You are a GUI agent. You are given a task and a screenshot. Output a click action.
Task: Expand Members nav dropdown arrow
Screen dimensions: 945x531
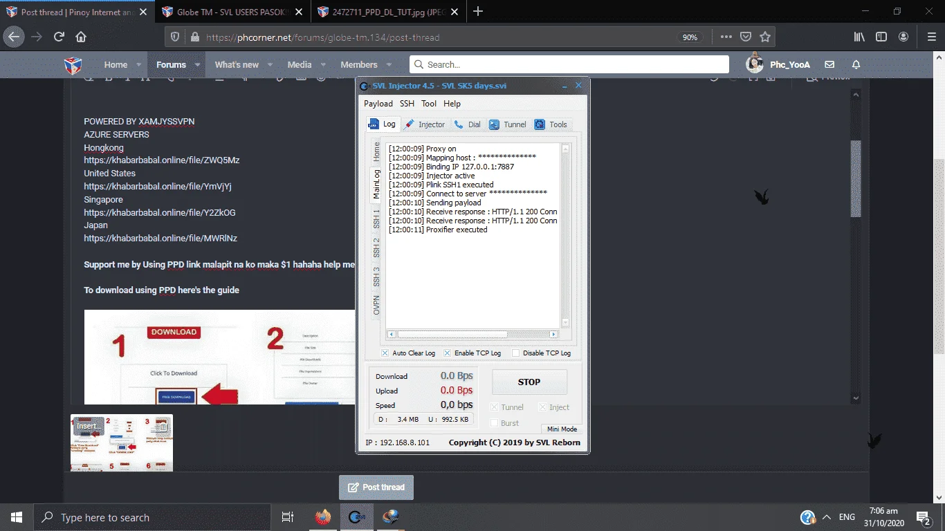pyautogui.click(x=389, y=64)
